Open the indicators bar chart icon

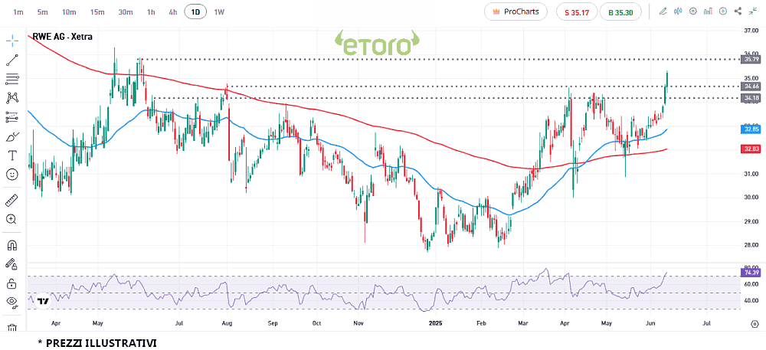[708, 11]
